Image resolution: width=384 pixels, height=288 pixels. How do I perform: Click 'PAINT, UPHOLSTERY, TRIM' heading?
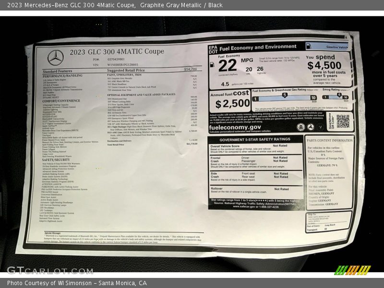coord(124,75)
